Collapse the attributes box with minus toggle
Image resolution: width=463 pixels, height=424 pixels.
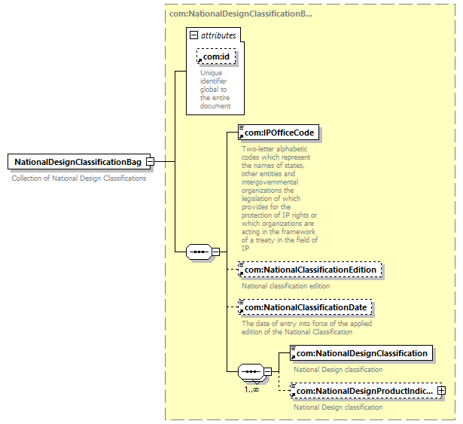[x=193, y=35]
